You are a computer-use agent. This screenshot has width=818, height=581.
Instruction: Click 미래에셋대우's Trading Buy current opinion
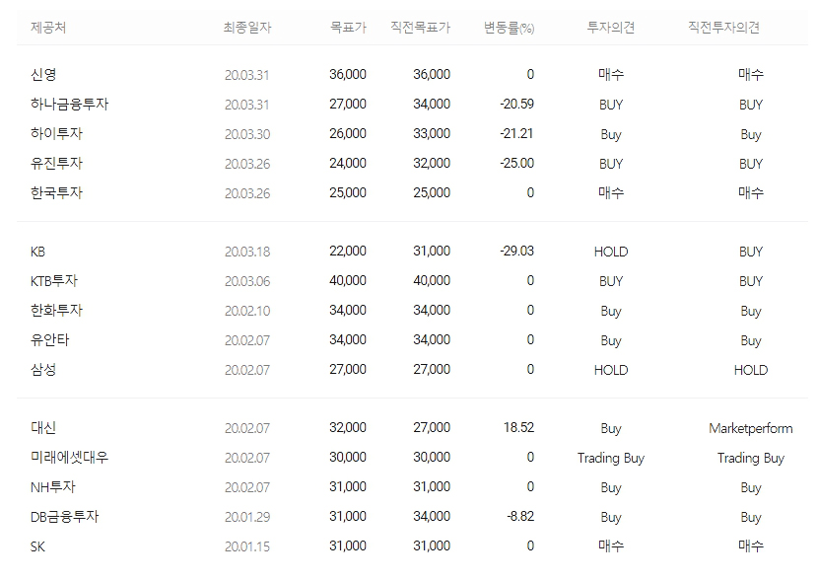pyautogui.click(x=611, y=459)
